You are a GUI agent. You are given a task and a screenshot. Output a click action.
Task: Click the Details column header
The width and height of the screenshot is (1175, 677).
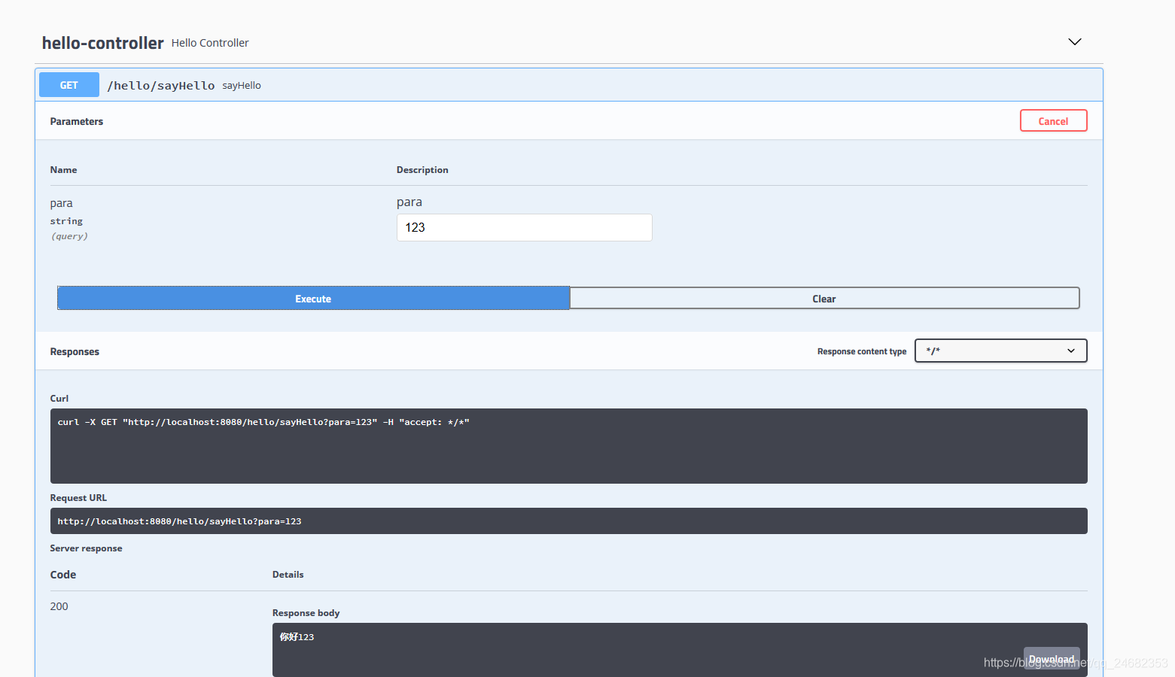(x=288, y=575)
